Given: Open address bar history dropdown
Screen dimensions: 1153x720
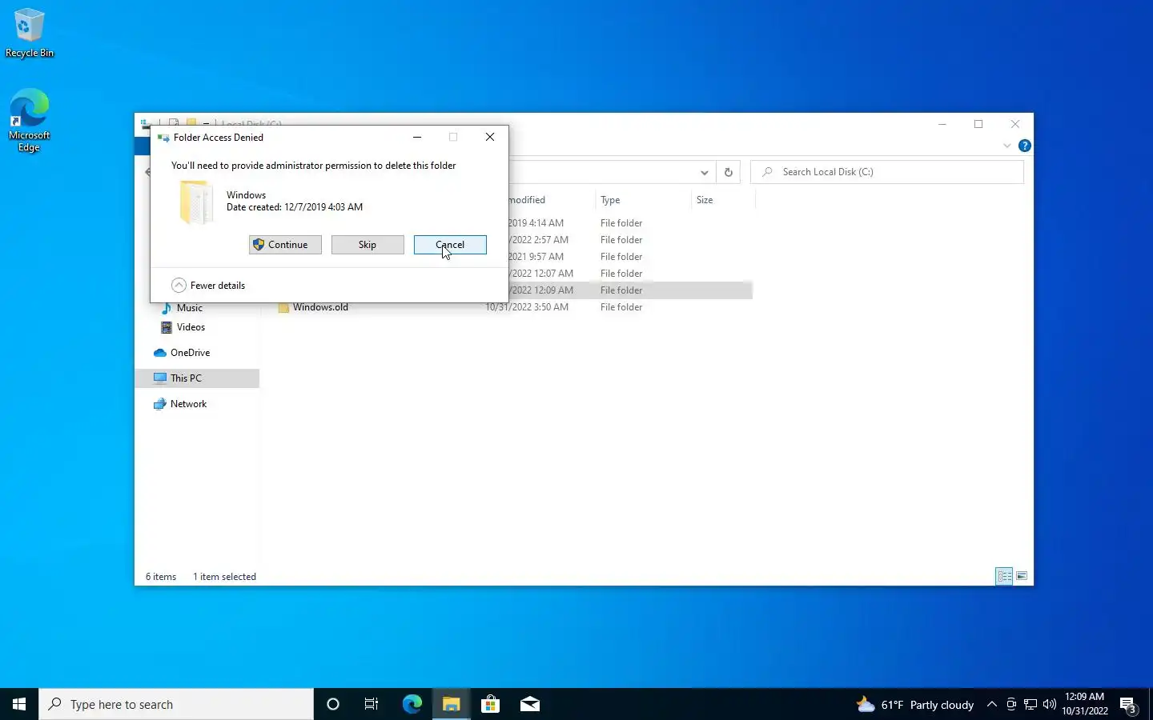Looking at the screenshot, I should (704, 172).
